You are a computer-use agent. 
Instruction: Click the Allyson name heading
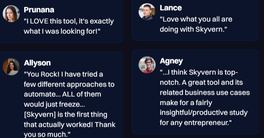(37, 63)
